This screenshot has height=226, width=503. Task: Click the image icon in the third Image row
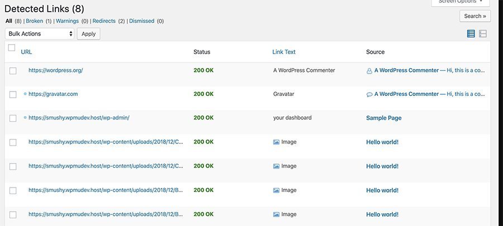pos(276,190)
